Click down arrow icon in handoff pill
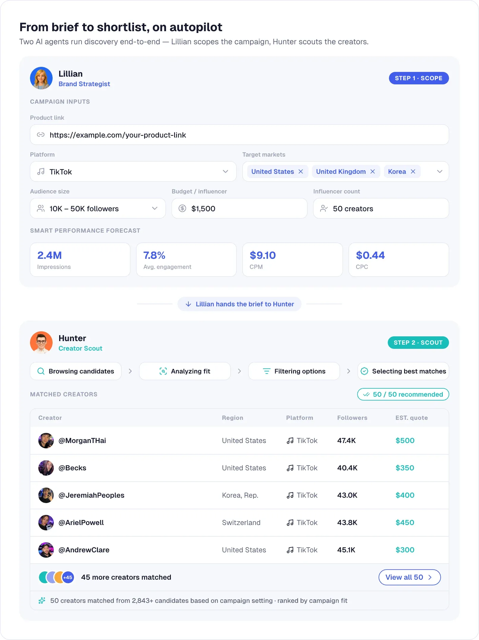 click(x=188, y=304)
